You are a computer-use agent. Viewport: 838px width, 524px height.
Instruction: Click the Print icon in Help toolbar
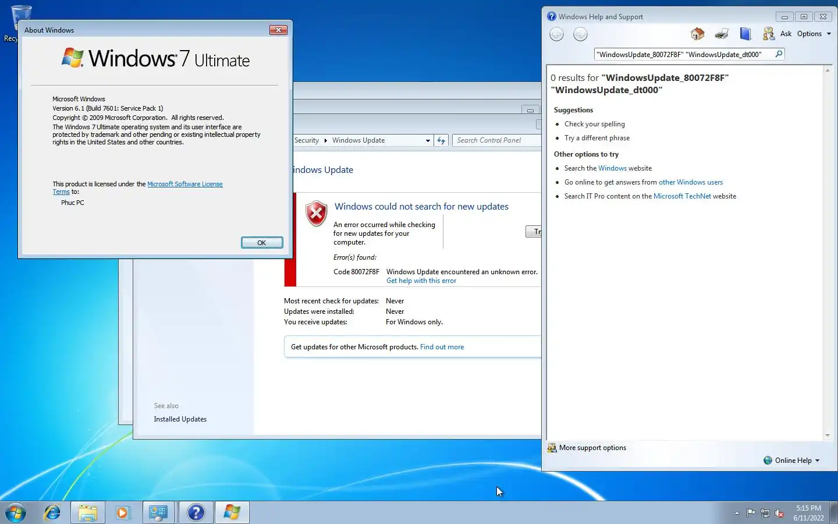click(722, 34)
